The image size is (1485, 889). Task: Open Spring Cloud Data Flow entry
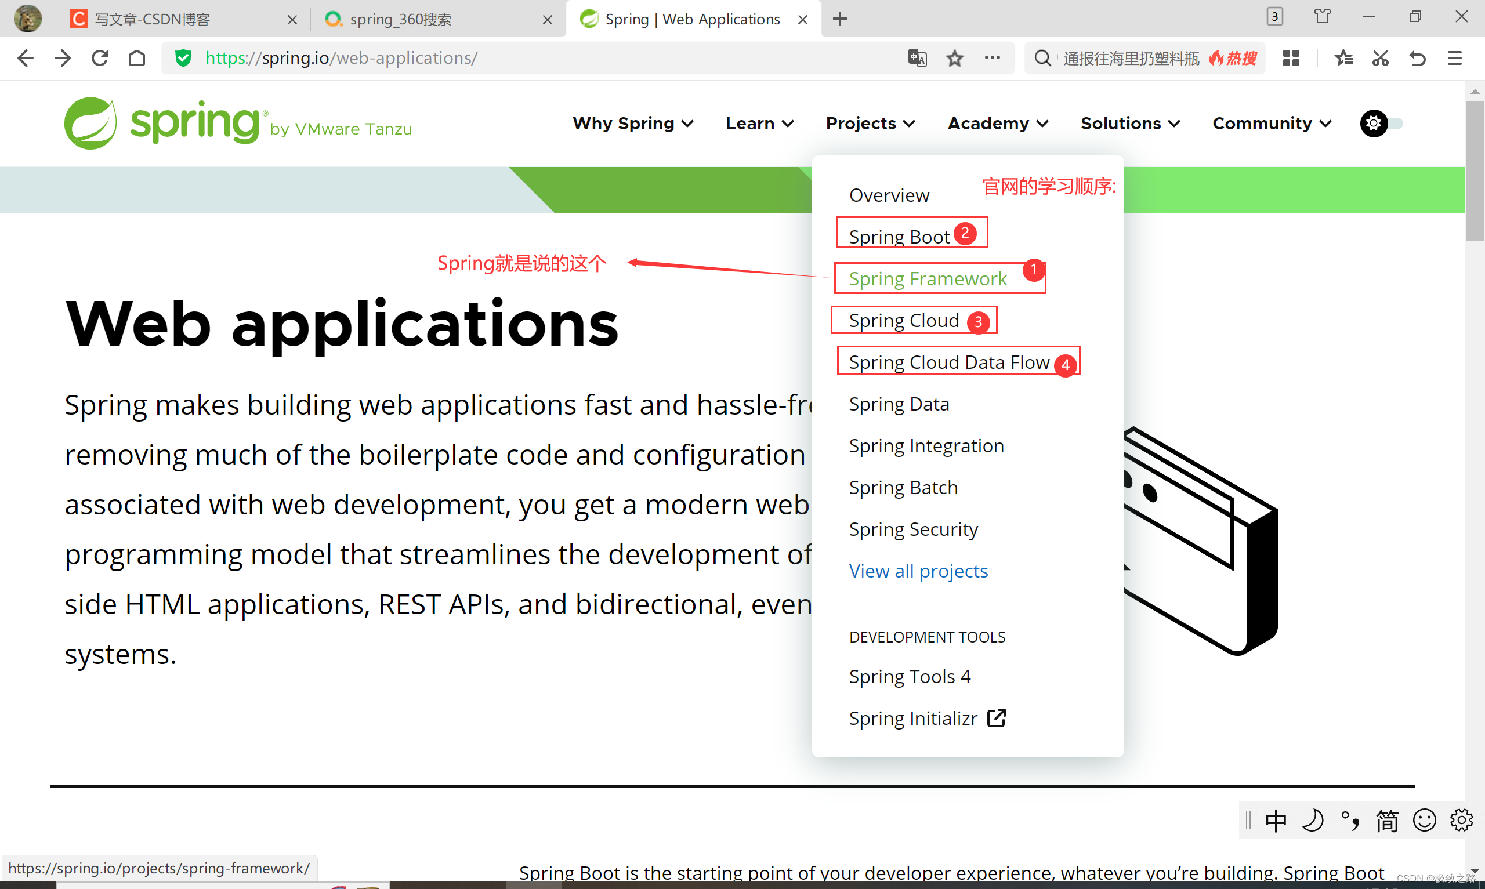tap(950, 362)
